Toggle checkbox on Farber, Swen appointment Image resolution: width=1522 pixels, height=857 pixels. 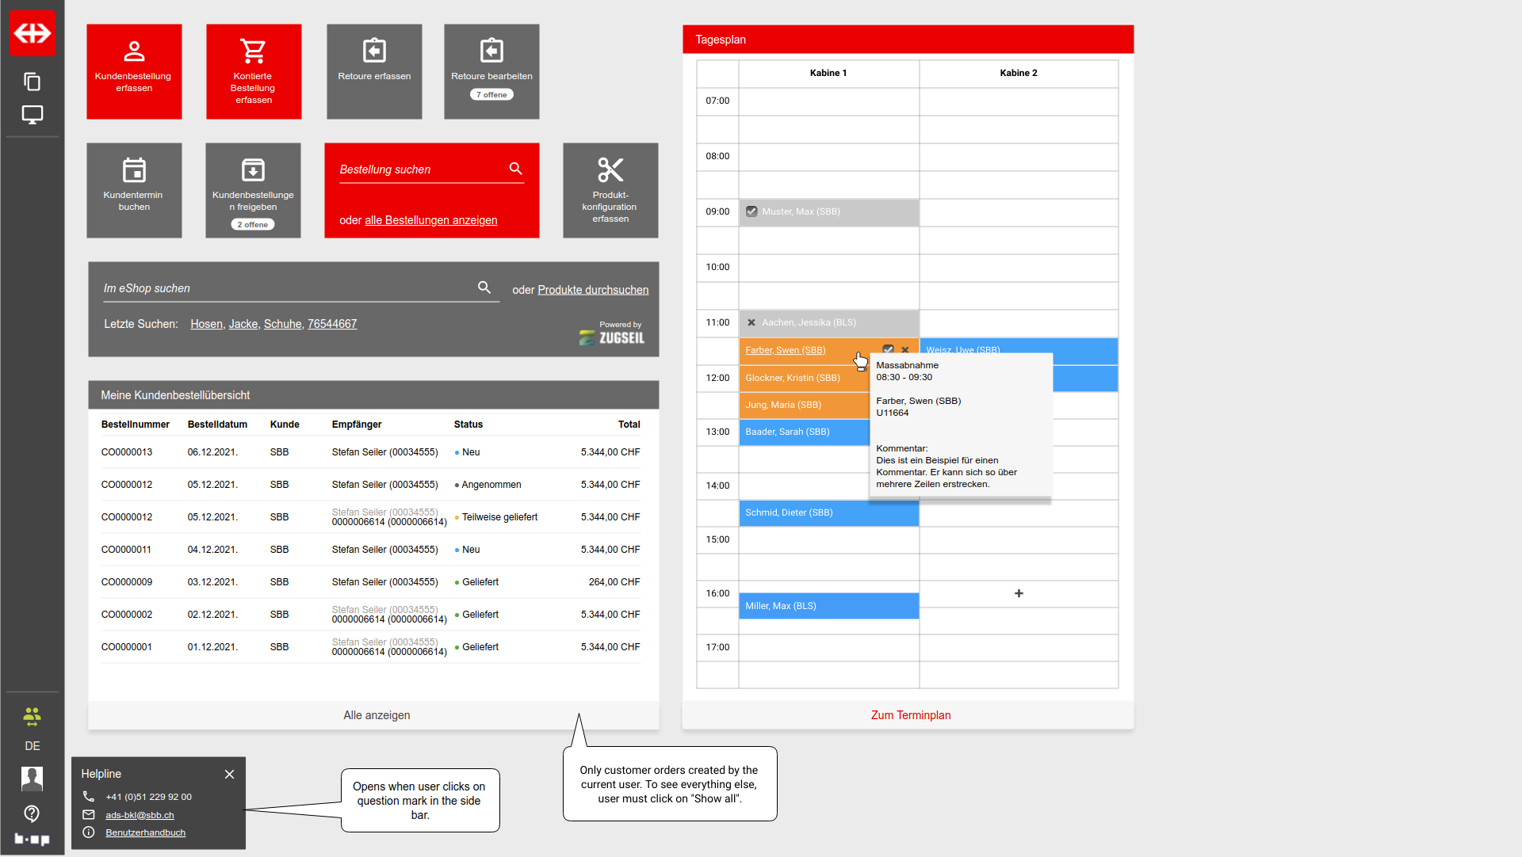(888, 349)
